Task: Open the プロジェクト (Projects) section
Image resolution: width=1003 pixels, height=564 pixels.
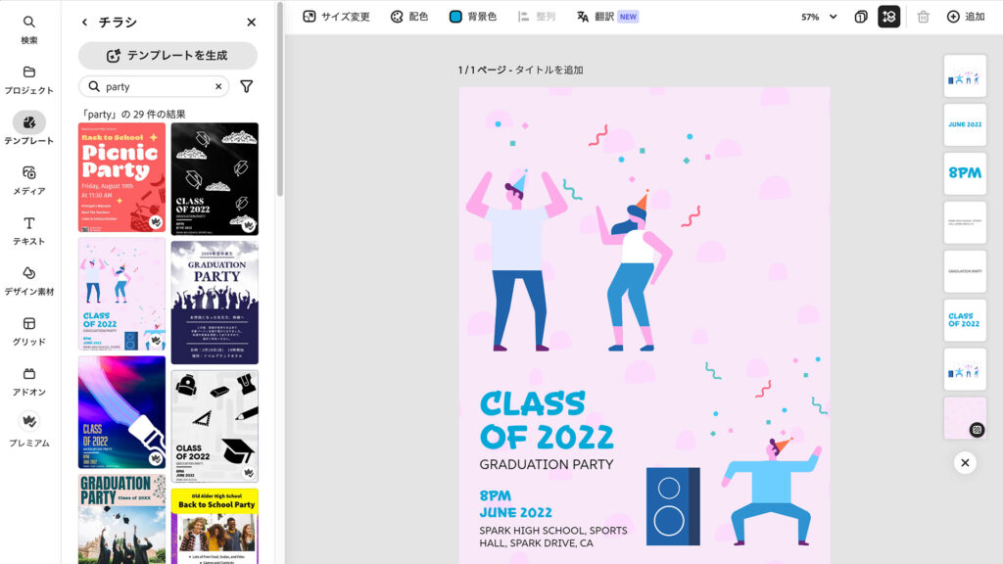Action: (29, 78)
